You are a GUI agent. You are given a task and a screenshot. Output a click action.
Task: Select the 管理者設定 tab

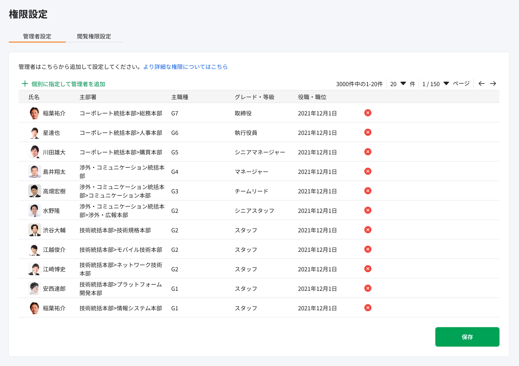point(37,36)
